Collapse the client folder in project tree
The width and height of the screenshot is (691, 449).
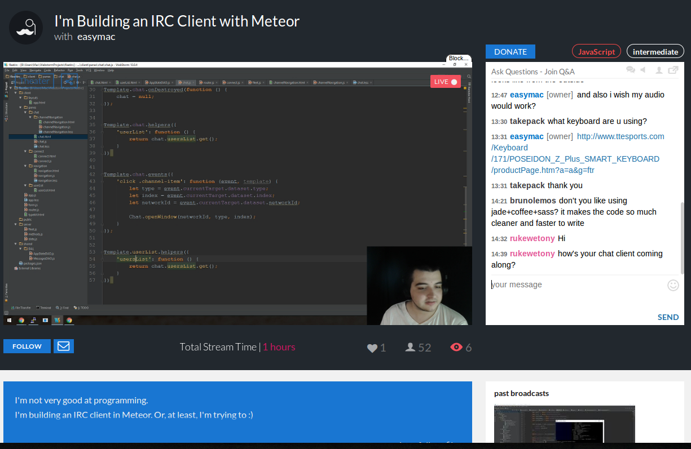point(15,93)
